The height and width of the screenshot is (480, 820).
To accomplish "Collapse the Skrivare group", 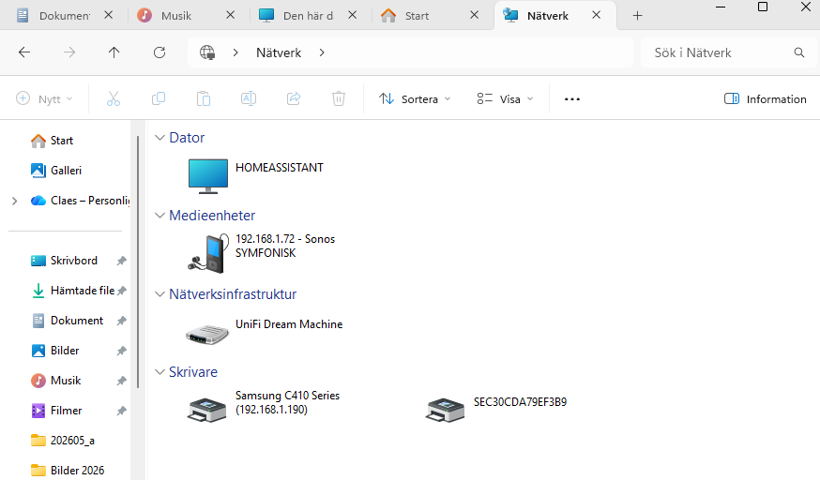I will pos(159,372).
